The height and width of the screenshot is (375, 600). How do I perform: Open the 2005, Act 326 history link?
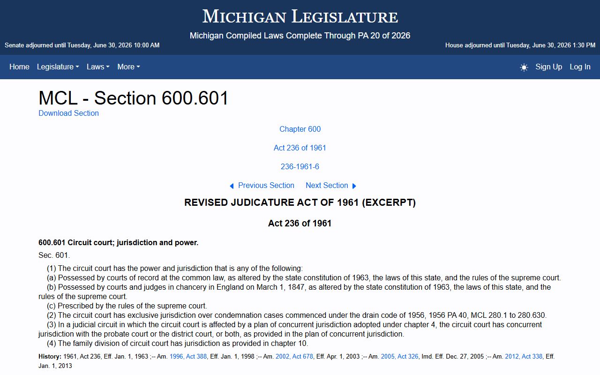[x=399, y=357]
